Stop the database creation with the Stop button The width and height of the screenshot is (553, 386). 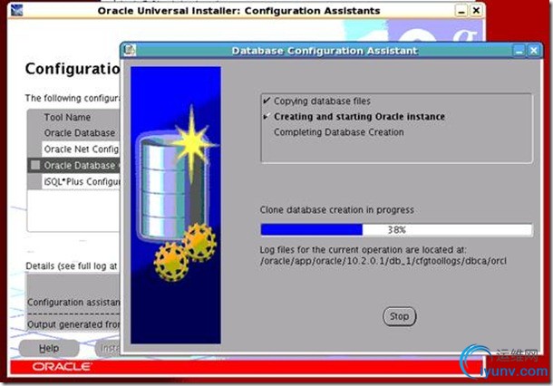(x=399, y=316)
